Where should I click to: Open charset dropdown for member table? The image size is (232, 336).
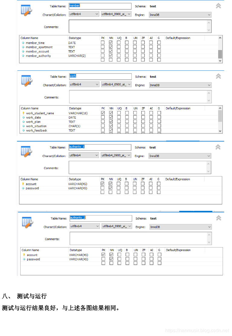point(84,14)
